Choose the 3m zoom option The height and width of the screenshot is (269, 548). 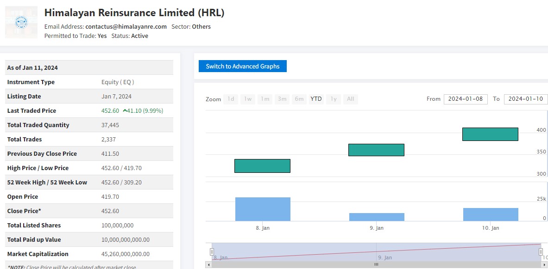point(282,99)
